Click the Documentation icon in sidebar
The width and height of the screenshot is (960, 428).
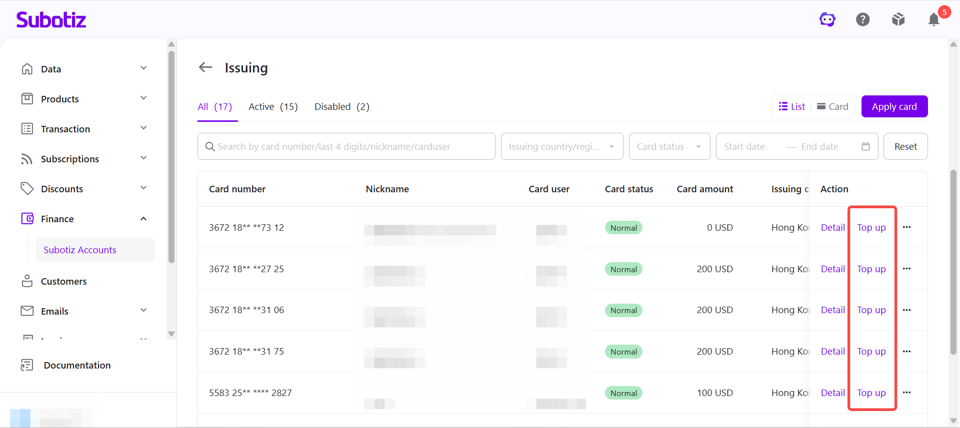(x=27, y=365)
